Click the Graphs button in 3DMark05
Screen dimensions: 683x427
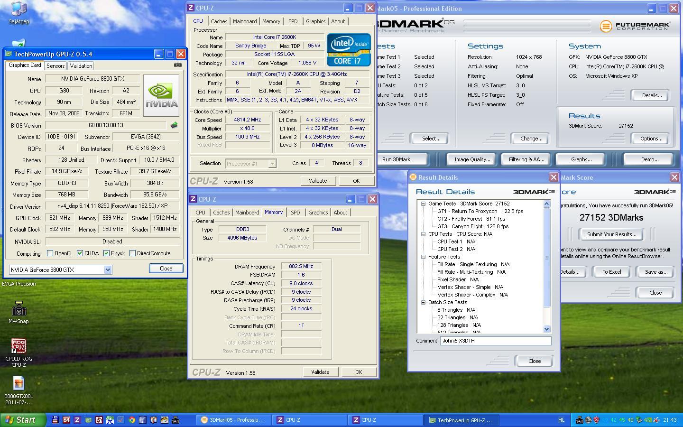[581, 159]
